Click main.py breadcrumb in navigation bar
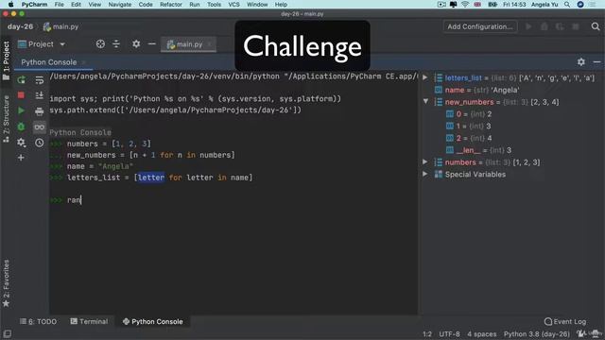The image size is (605, 340). 60,26
